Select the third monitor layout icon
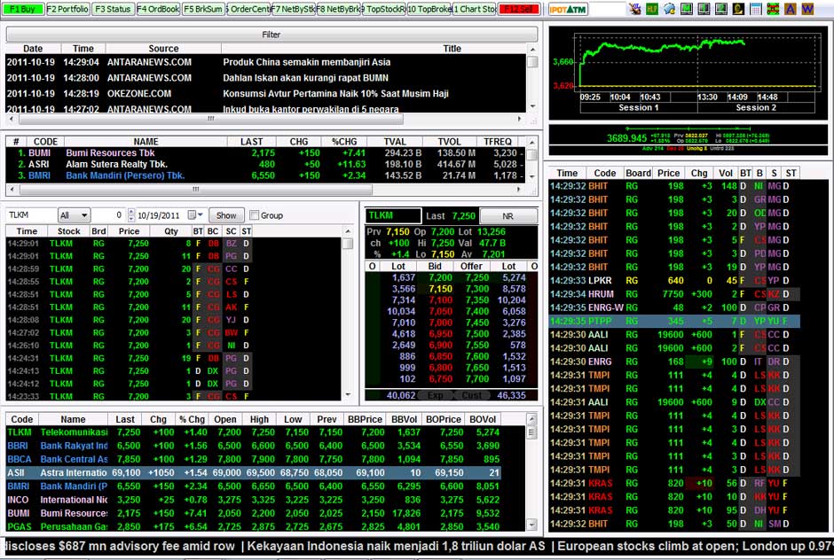This screenshot has height=560, width=834. [720, 9]
